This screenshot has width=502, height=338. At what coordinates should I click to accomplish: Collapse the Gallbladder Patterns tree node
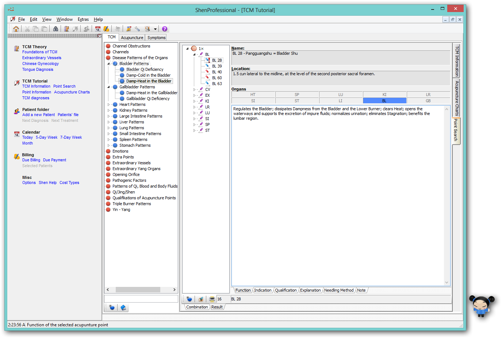(108, 87)
